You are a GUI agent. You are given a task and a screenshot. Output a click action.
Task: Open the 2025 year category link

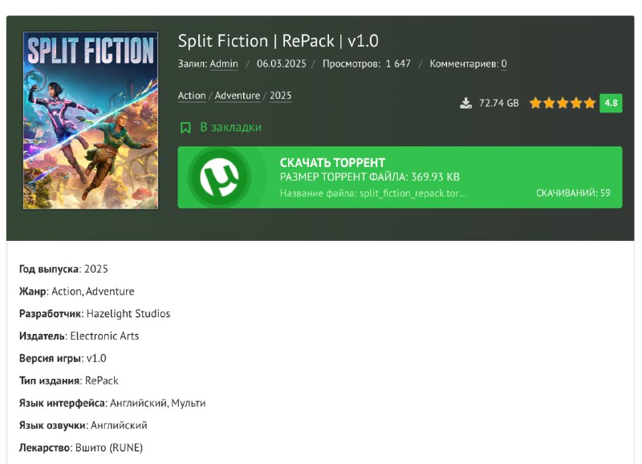pos(281,96)
